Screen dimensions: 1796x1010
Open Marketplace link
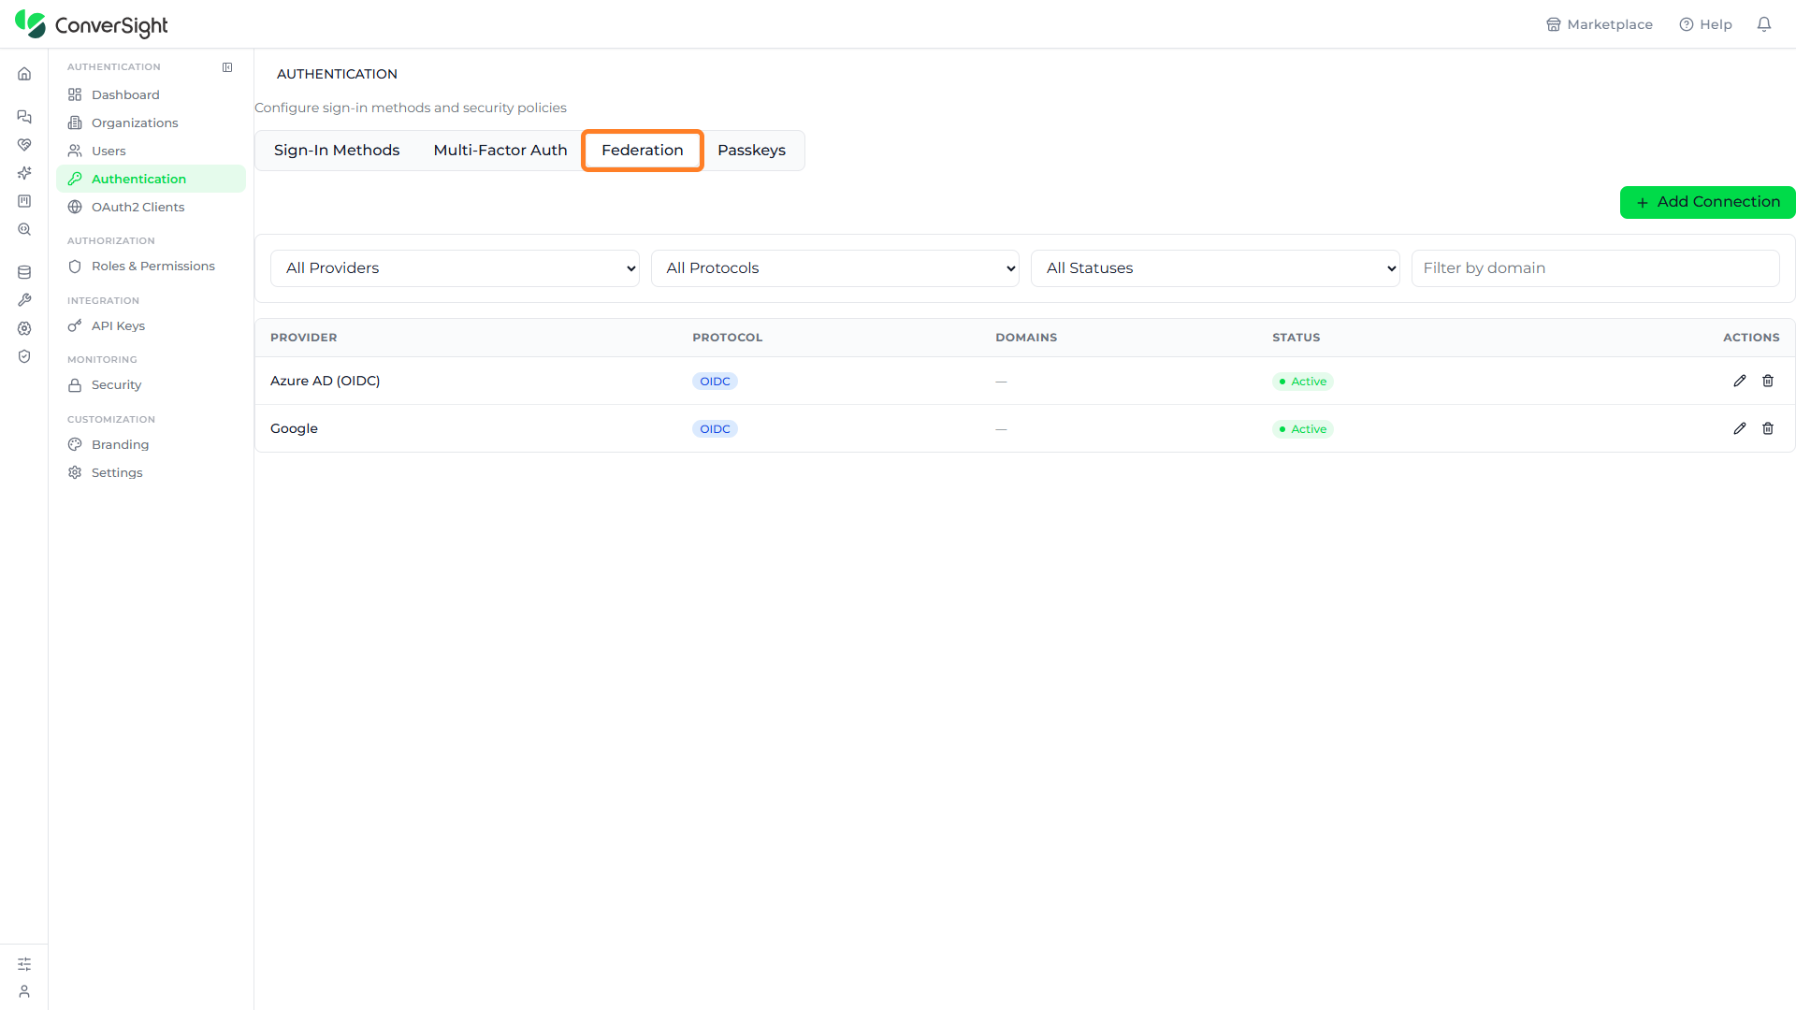(1600, 24)
